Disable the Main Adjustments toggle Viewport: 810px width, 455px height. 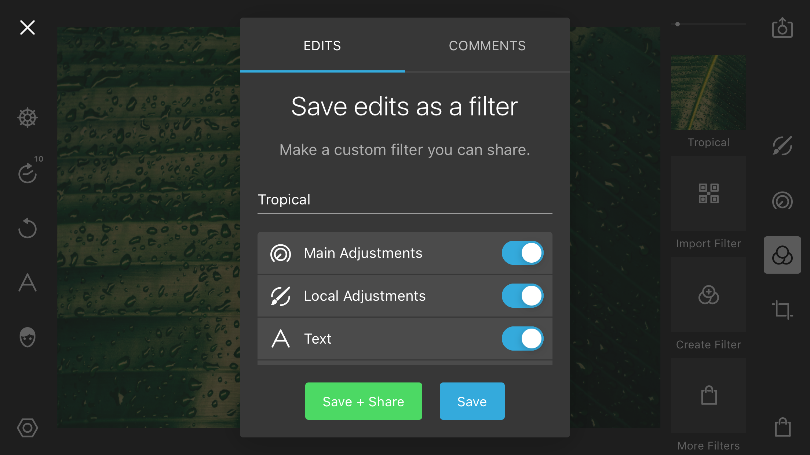(523, 253)
